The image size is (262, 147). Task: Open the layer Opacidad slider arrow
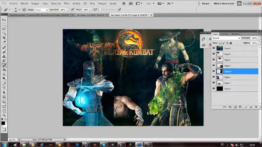point(259,38)
